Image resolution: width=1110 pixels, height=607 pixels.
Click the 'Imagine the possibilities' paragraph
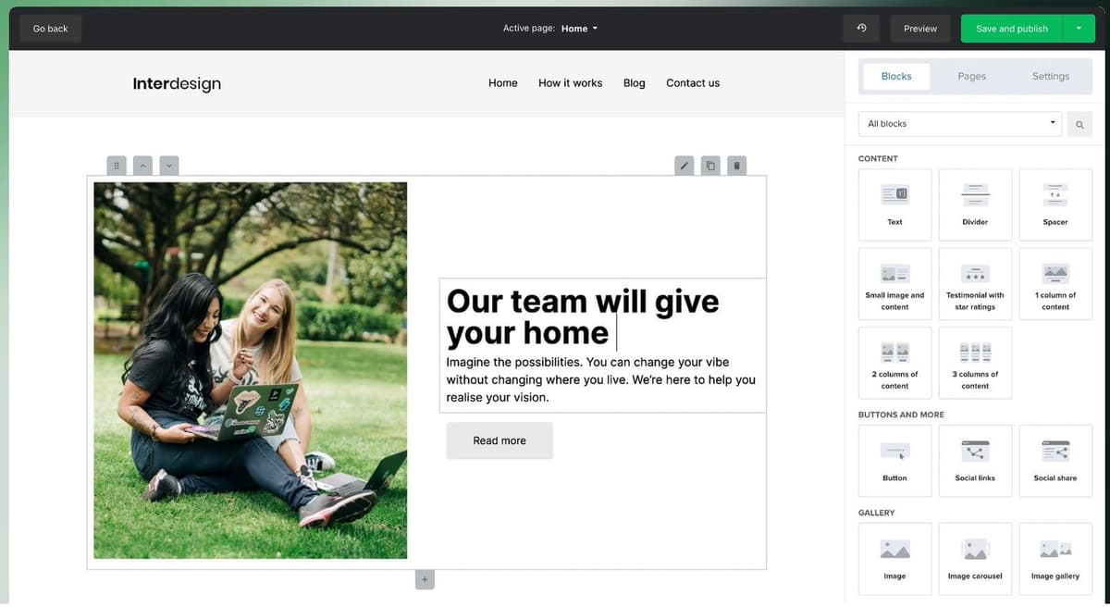[601, 379]
